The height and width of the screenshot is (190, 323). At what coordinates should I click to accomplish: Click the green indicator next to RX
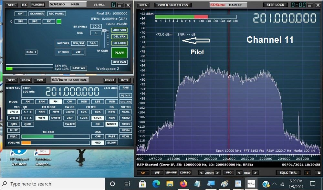pyautogui.click(x=59, y=21)
